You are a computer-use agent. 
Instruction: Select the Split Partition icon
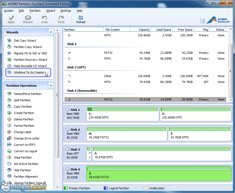point(9,100)
